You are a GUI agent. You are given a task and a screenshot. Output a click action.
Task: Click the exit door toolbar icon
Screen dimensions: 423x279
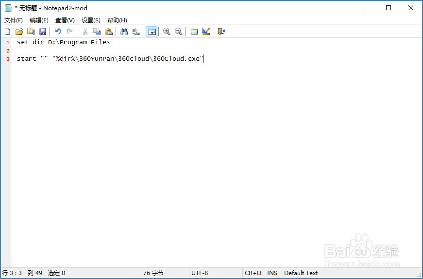pos(221,32)
